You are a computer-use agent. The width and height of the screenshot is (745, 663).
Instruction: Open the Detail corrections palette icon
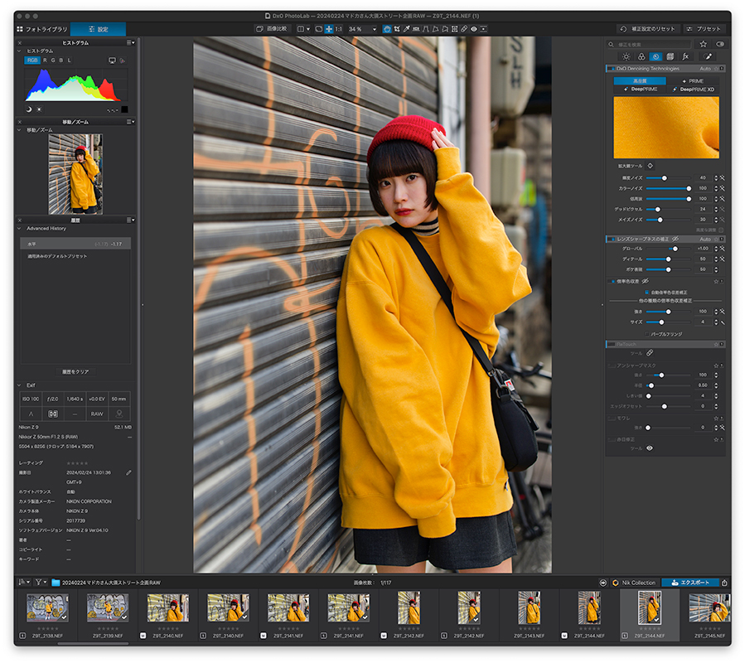pyautogui.click(x=656, y=56)
